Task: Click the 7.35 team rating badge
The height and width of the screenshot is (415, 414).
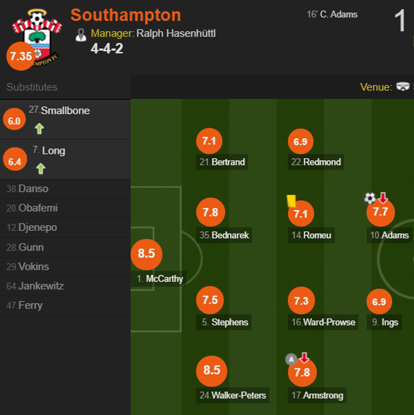Action: 21,56
